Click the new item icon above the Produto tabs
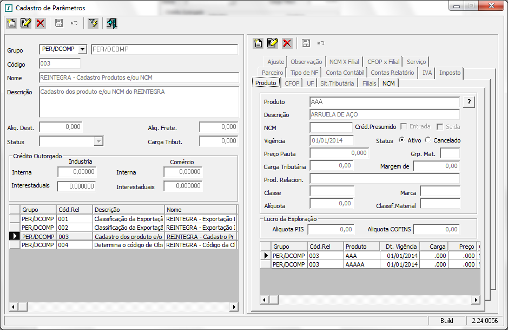The width and height of the screenshot is (508, 330). pyautogui.click(x=259, y=43)
